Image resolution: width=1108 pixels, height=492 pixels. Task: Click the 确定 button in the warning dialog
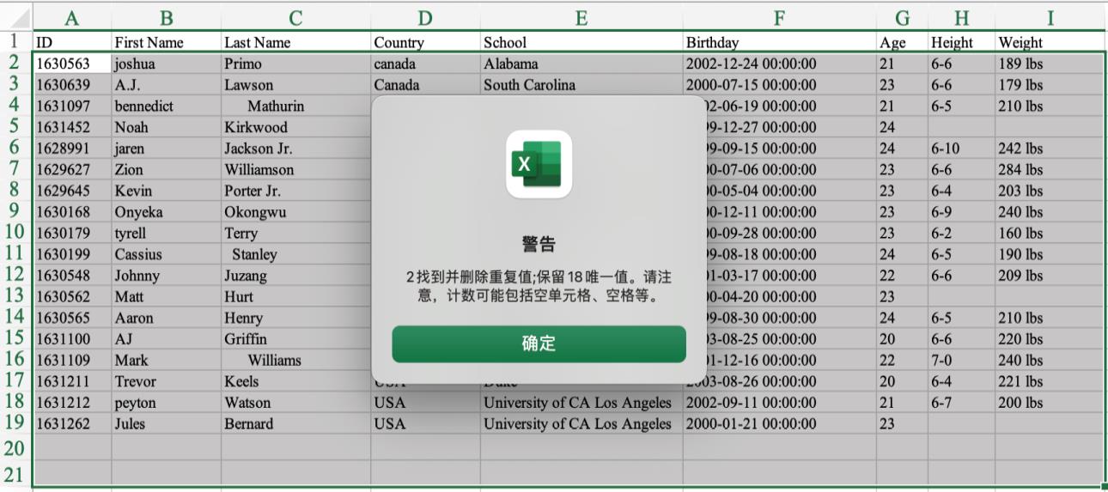(x=539, y=344)
